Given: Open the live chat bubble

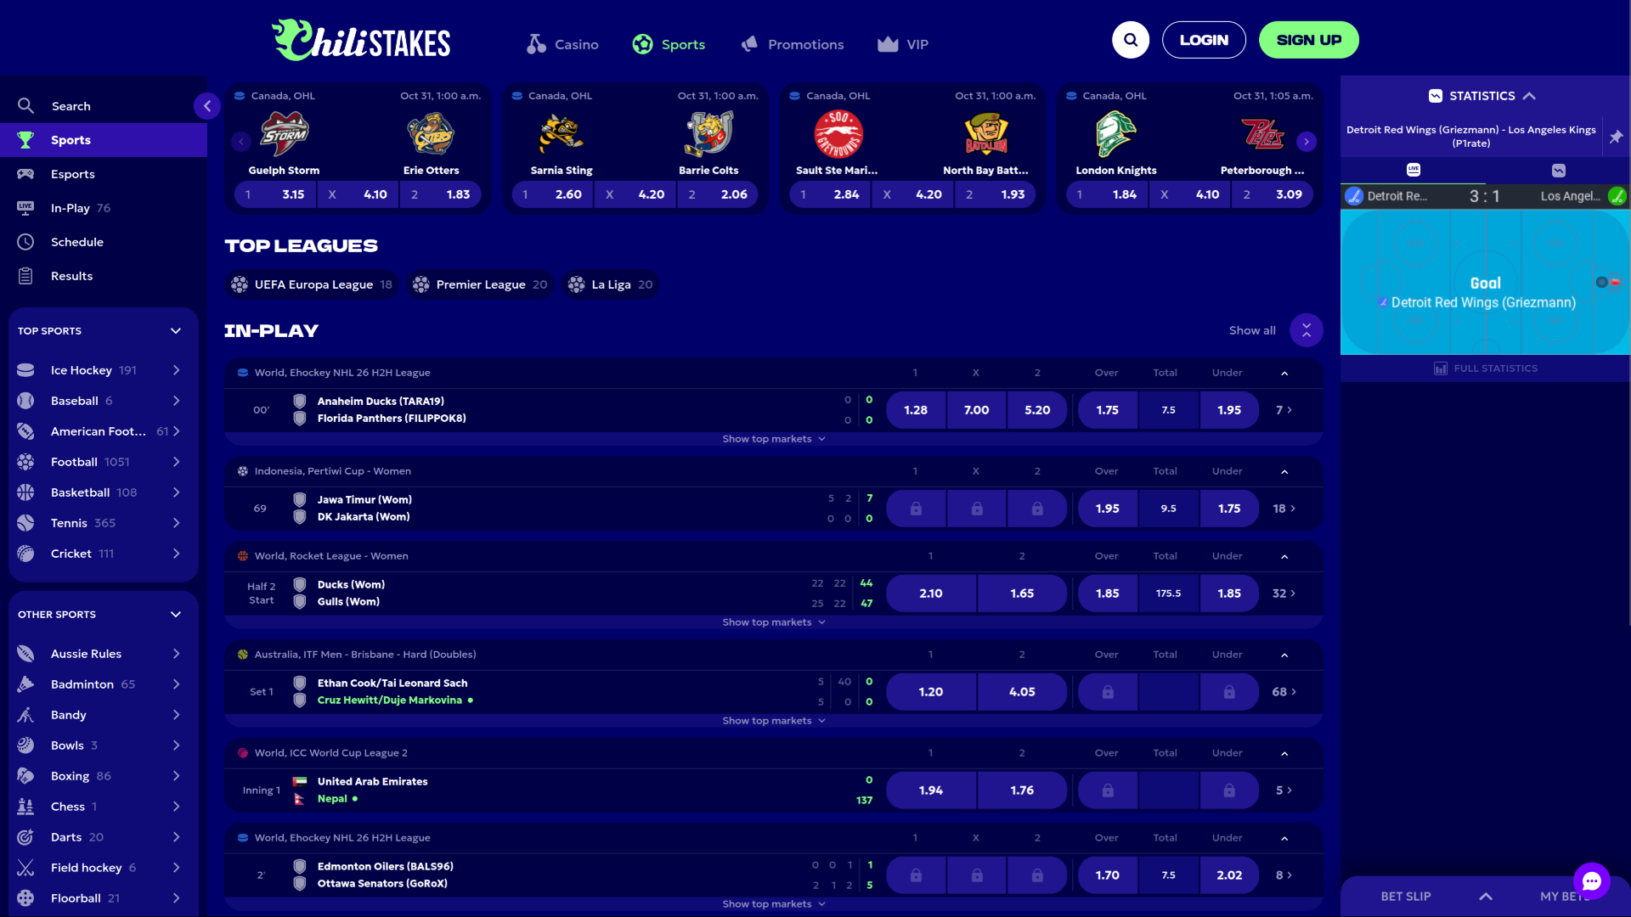Looking at the screenshot, I should [1592, 881].
